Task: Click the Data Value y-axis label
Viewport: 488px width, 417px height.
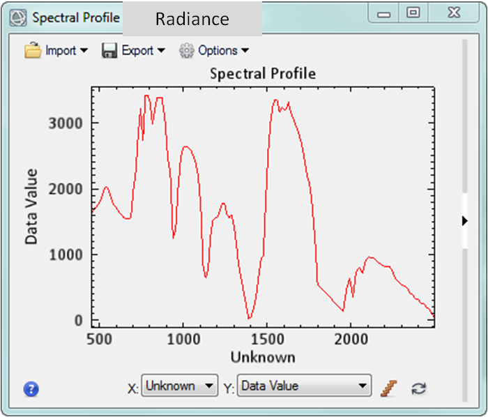Action: click(x=31, y=206)
